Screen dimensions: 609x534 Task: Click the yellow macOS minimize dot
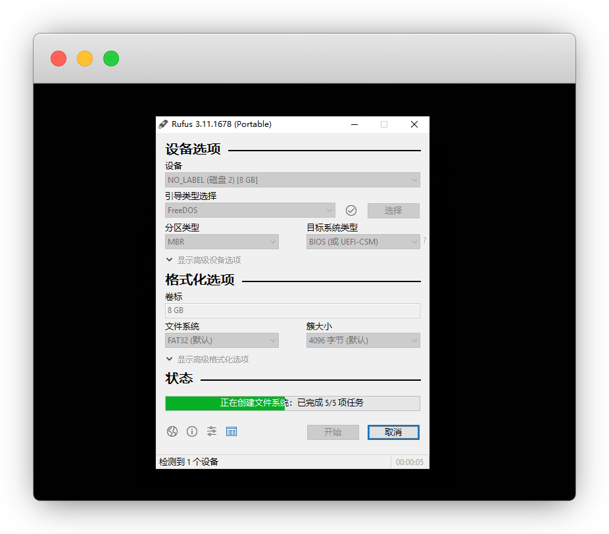pyautogui.click(x=85, y=59)
